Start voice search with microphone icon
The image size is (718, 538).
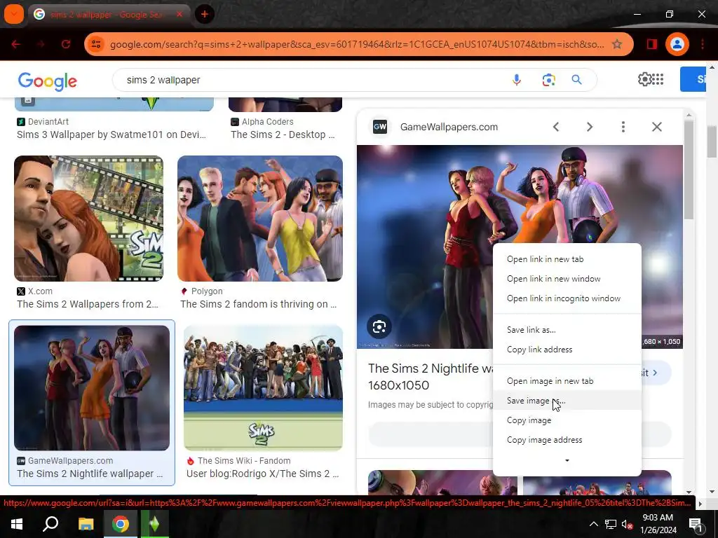(516, 80)
